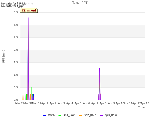Click the purple sp3_Rain legend swatch
160x120 pixels.
(x=101, y=115)
